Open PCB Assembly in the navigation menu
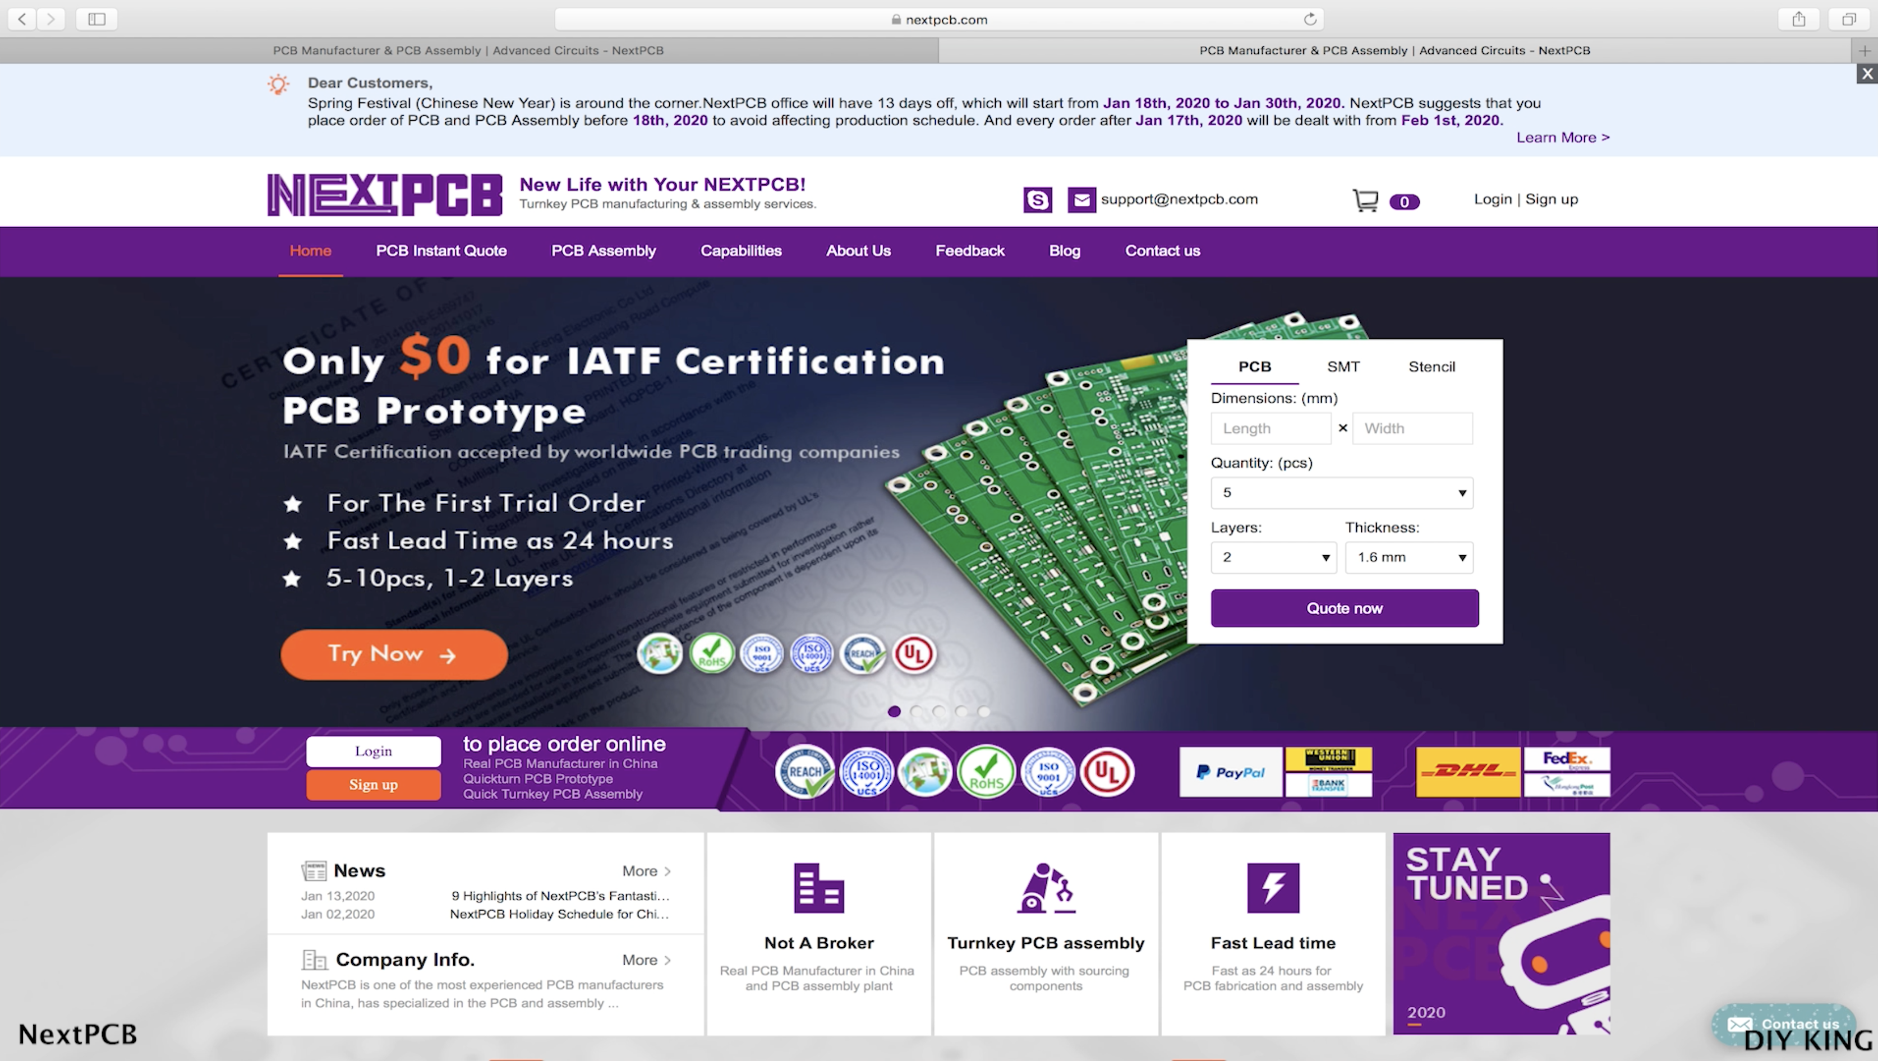 603,251
